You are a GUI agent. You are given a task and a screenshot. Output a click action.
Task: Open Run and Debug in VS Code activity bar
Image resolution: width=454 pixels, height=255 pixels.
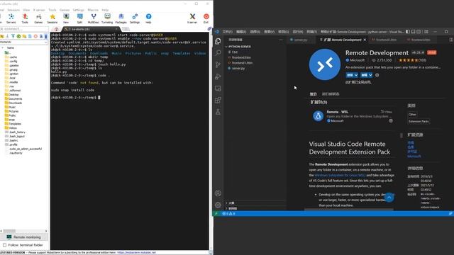click(x=218, y=76)
